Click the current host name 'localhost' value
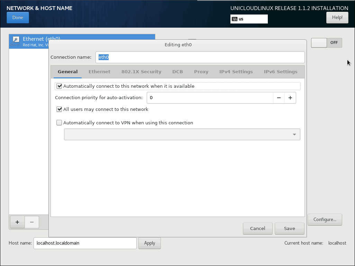The height and width of the screenshot is (266, 355). 337,243
